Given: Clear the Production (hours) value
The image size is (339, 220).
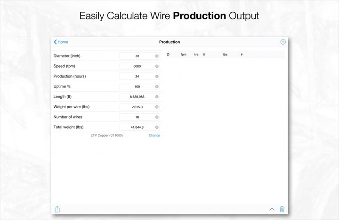Looking at the screenshot, I should point(157,76).
